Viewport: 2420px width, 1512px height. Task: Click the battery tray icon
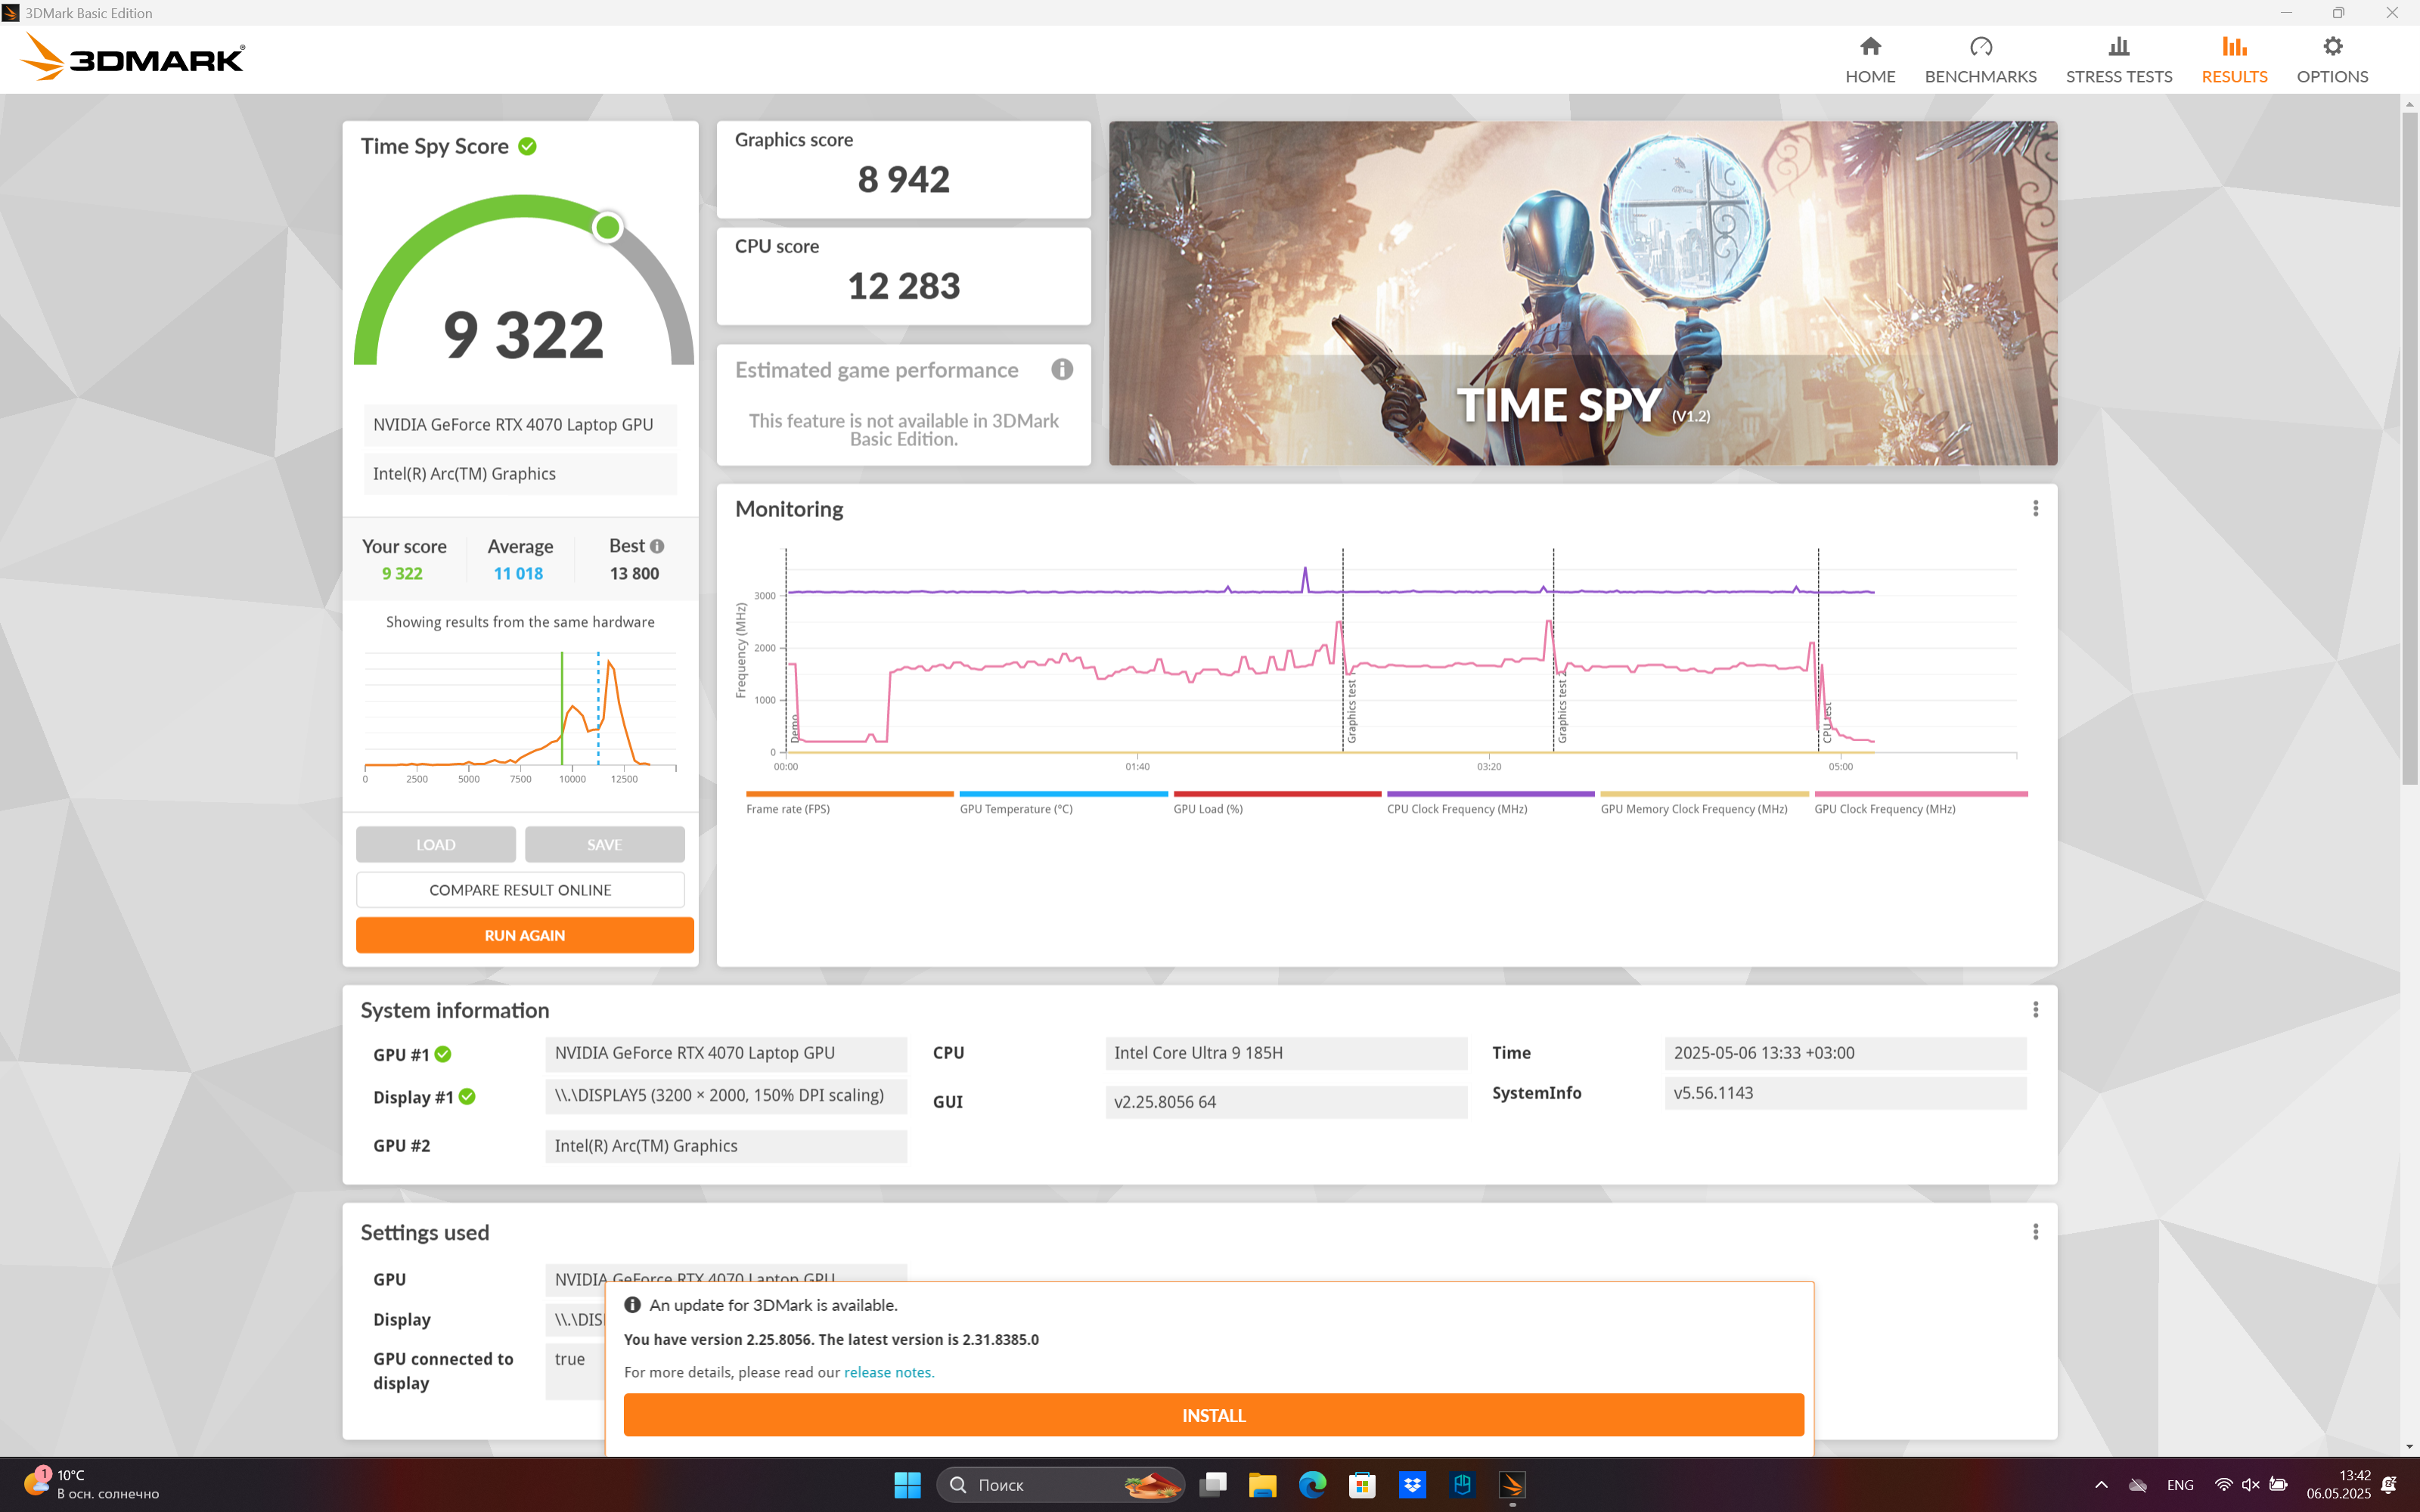tap(2278, 1484)
